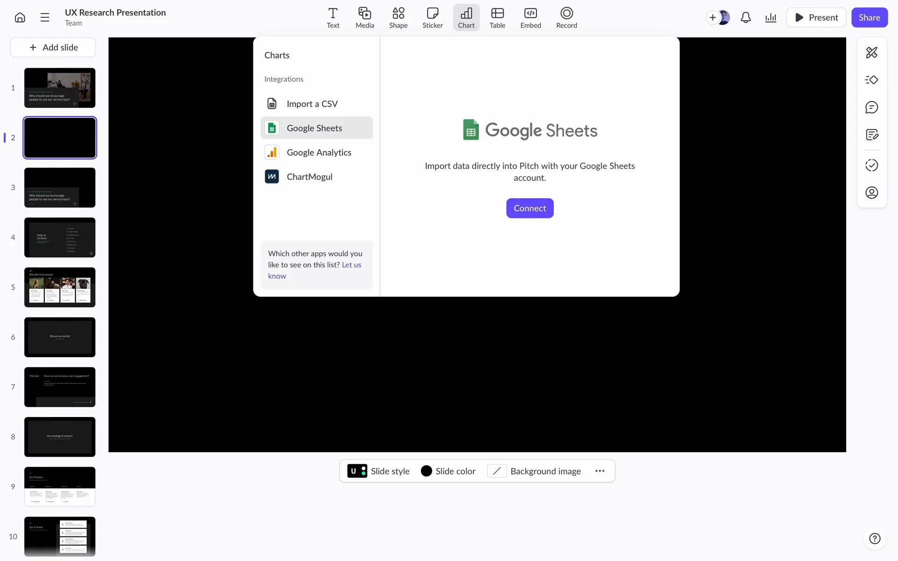Open the Sticker picker
This screenshot has width=898, height=561.
click(x=432, y=18)
